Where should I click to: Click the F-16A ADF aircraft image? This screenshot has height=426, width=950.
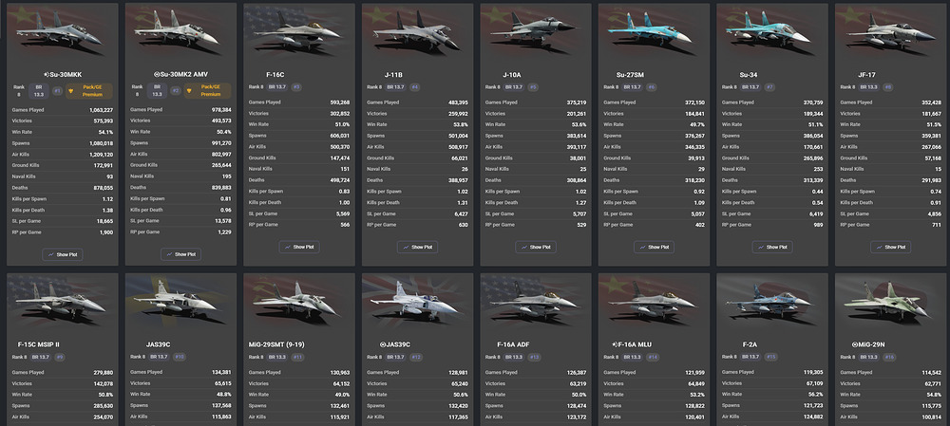pyautogui.click(x=531, y=300)
